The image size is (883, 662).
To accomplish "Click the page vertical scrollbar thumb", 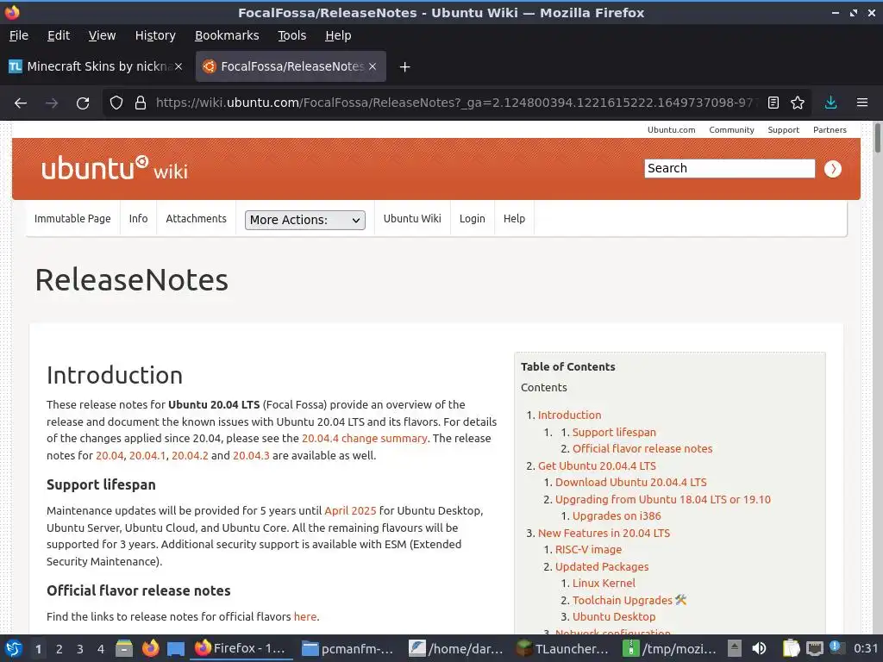I will pos(877,137).
